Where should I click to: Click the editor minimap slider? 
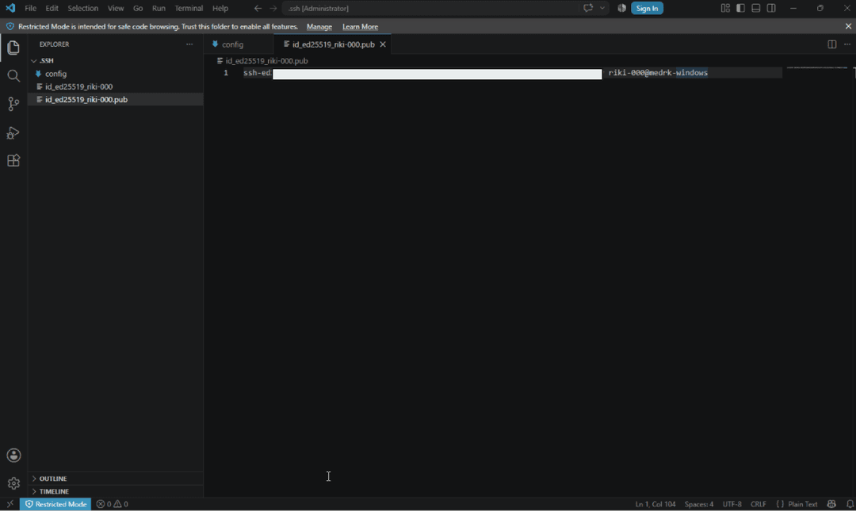click(x=817, y=67)
